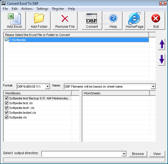Open the Format dropdown arrow
This screenshot has height=164, width=168.
click(x=47, y=86)
